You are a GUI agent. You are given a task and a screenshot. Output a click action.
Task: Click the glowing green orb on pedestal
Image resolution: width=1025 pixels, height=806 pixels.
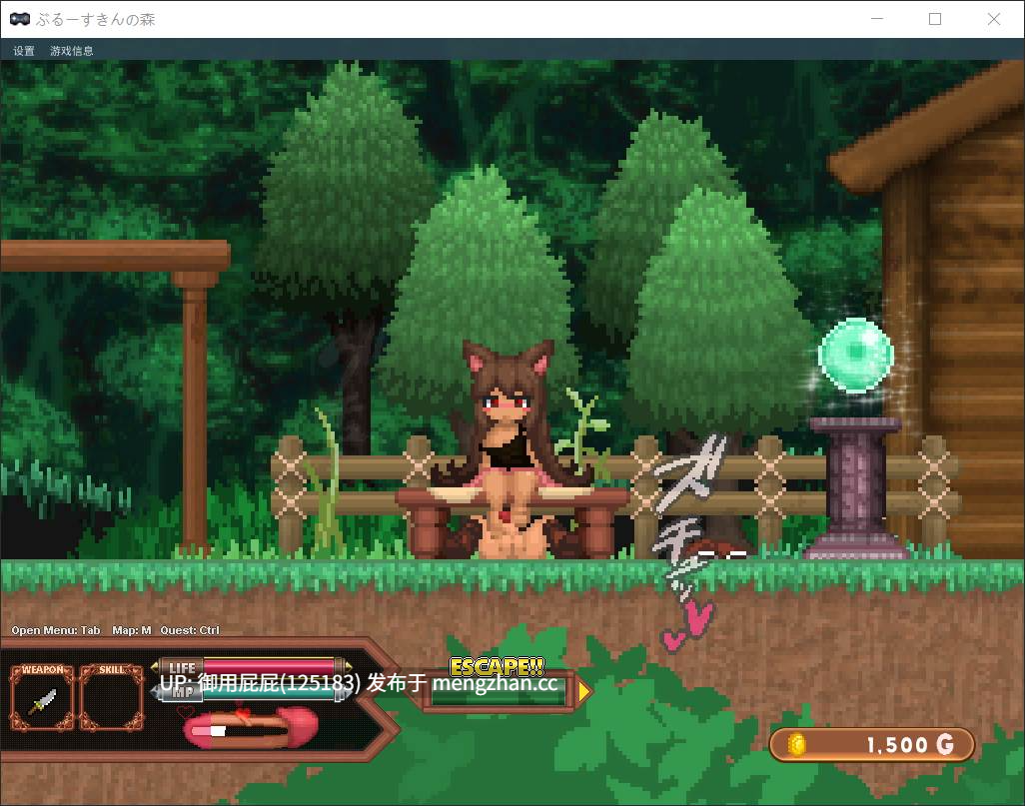pos(855,355)
